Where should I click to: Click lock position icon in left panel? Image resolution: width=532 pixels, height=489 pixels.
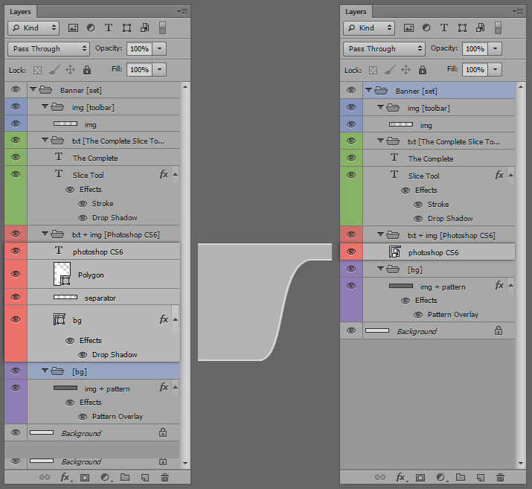click(x=71, y=70)
